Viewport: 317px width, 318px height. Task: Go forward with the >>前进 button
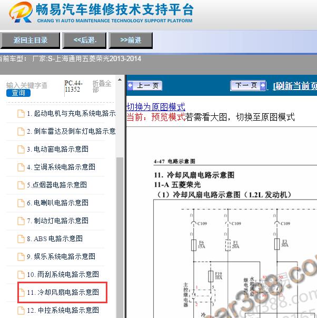tap(131, 40)
